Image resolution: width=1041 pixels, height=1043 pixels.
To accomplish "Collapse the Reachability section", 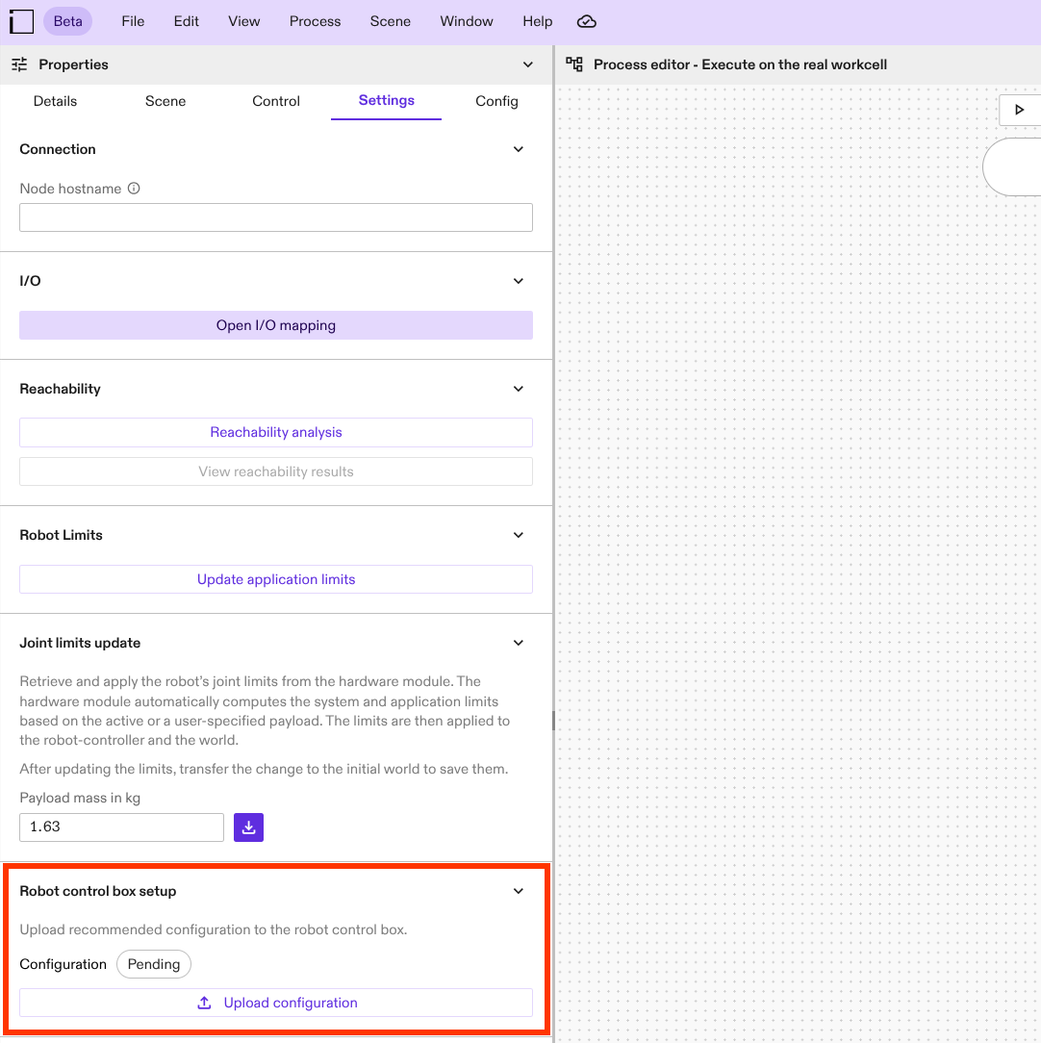I will click(519, 389).
